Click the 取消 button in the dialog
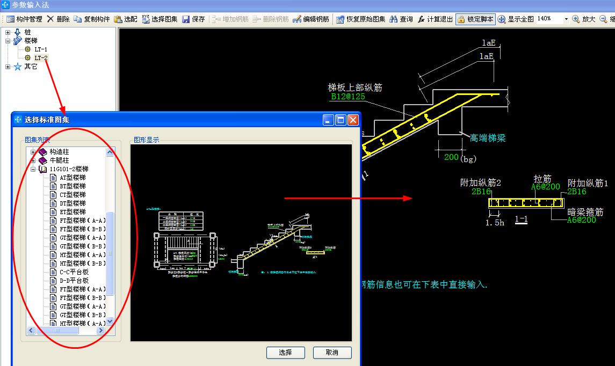 click(332, 353)
